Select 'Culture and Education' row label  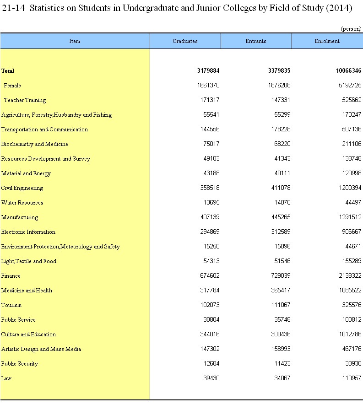tap(28, 334)
